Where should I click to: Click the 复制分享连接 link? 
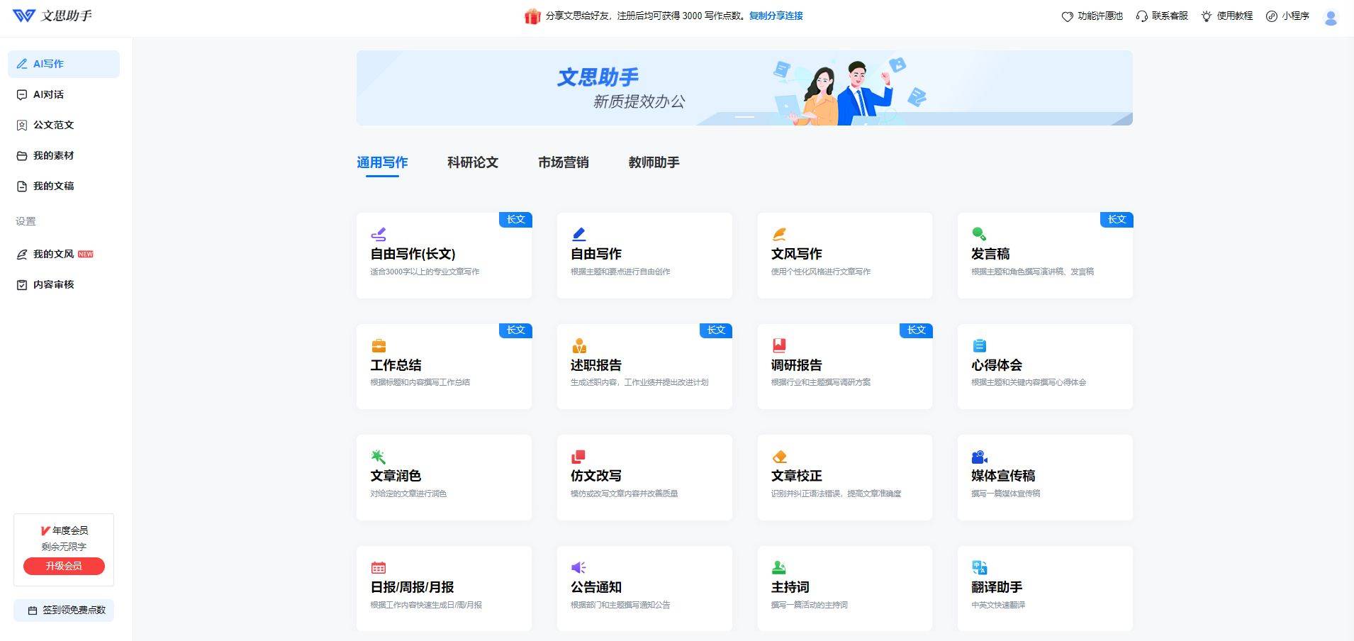coord(776,16)
